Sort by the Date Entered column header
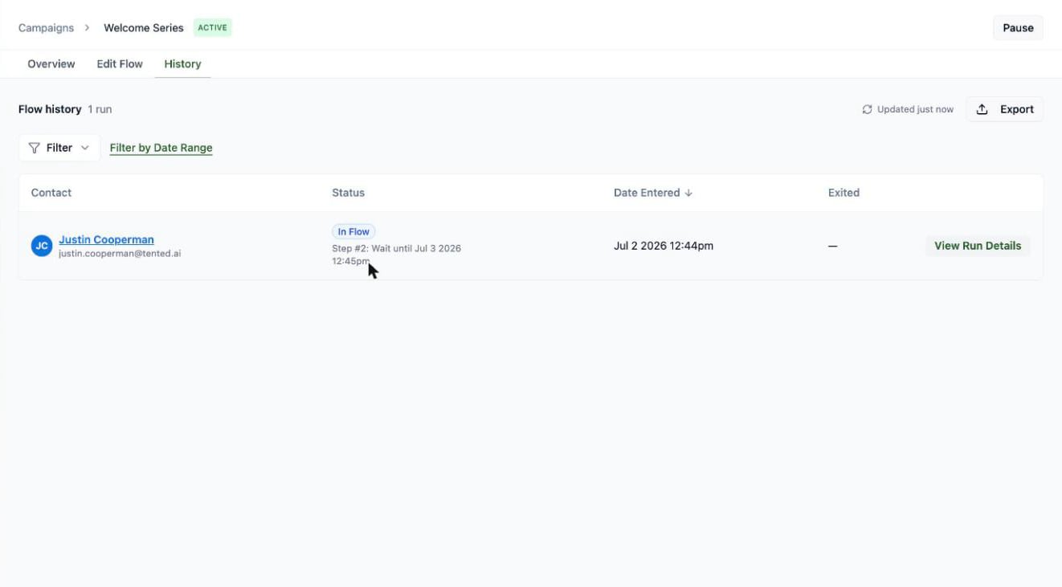This screenshot has height=587, width=1062. coord(647,193)
